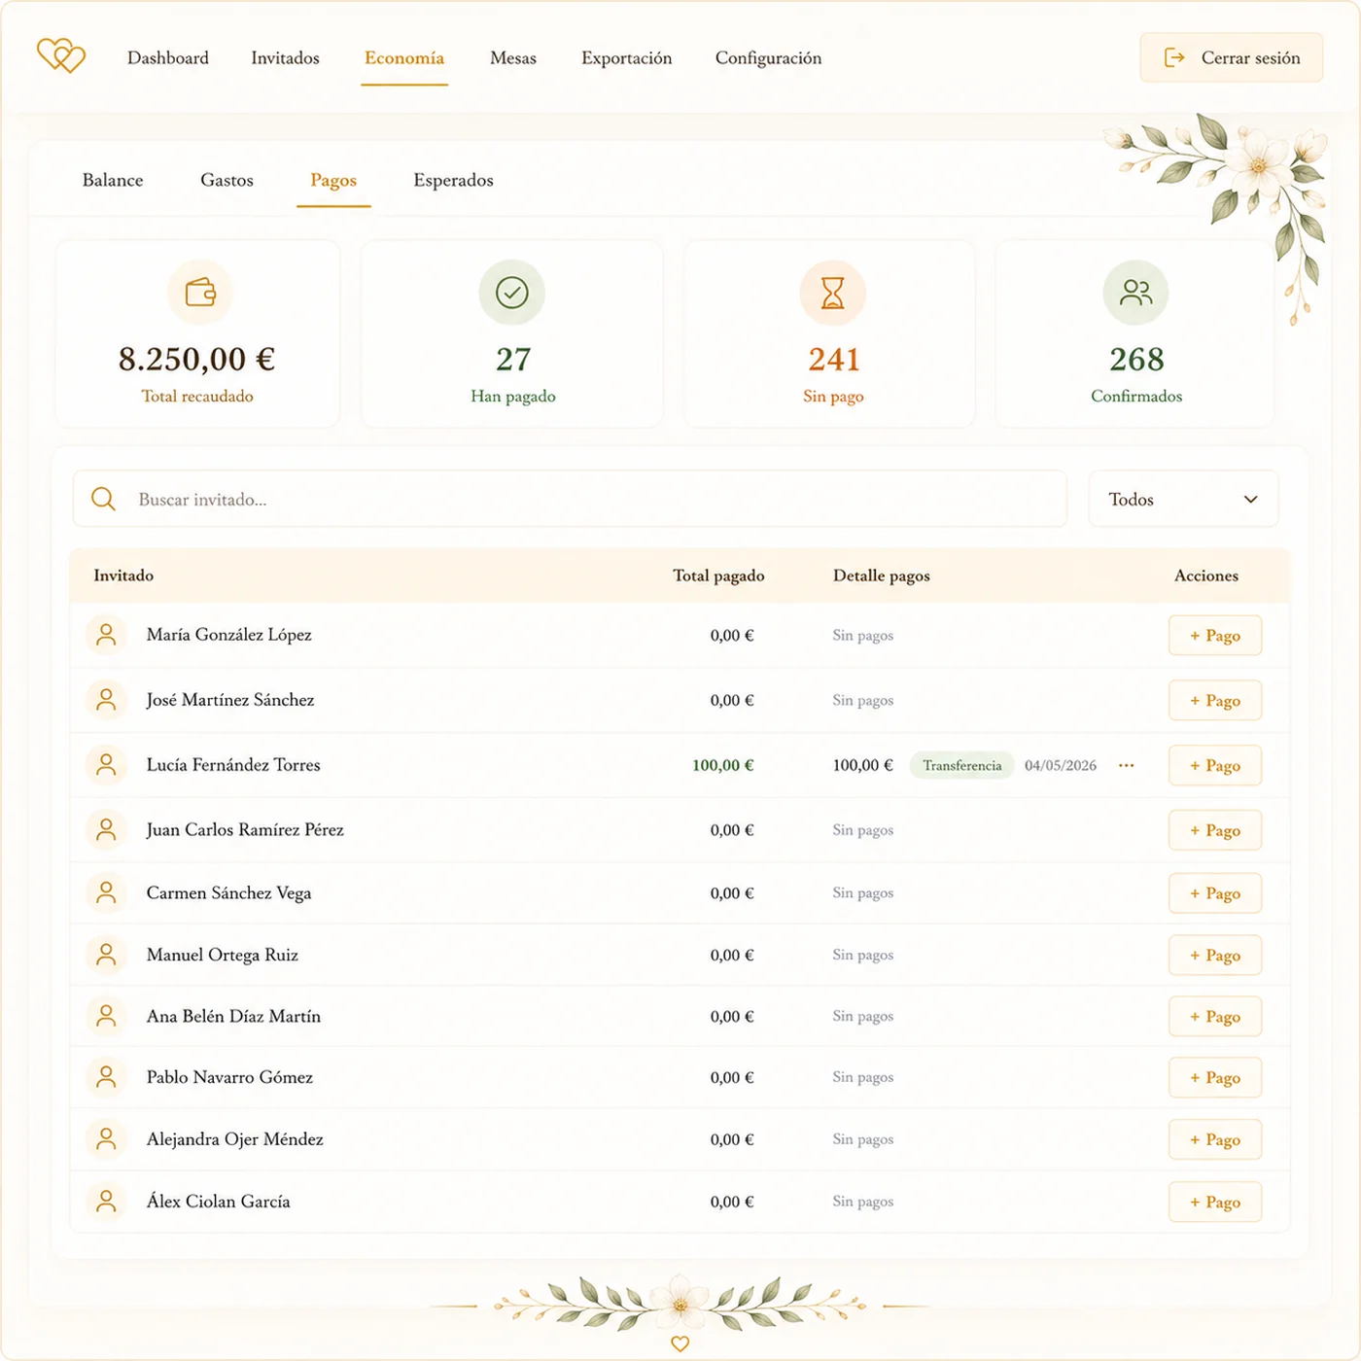
Task: Click the double-heart logo icon
Action: click(61, 56)
